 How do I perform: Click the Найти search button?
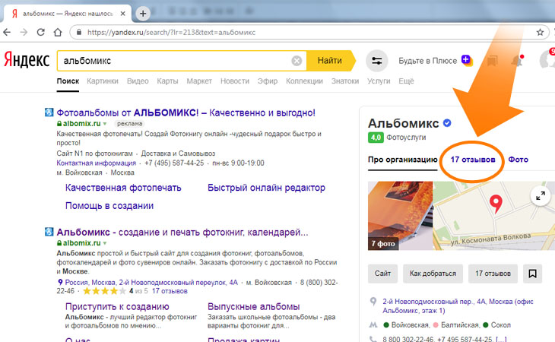coord(329,61)
